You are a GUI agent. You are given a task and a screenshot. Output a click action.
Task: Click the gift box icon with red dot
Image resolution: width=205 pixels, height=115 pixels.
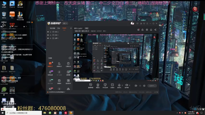click(138, 30)
